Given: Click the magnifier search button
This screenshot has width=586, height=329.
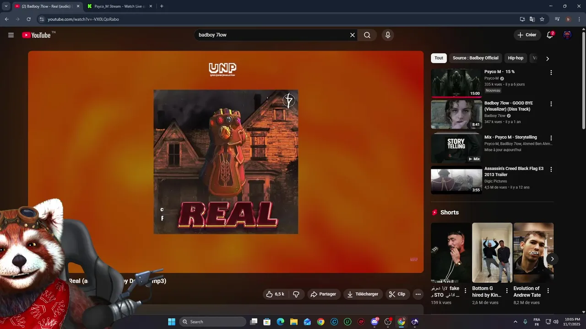Looking at the screenshot, I should 367,35.
